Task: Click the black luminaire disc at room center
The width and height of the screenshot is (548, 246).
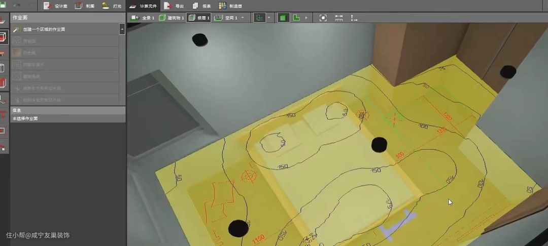Action: point(380,145)
